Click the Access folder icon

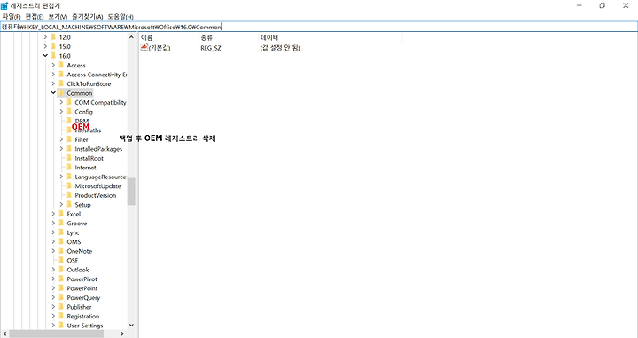click(x=61, y=65)
